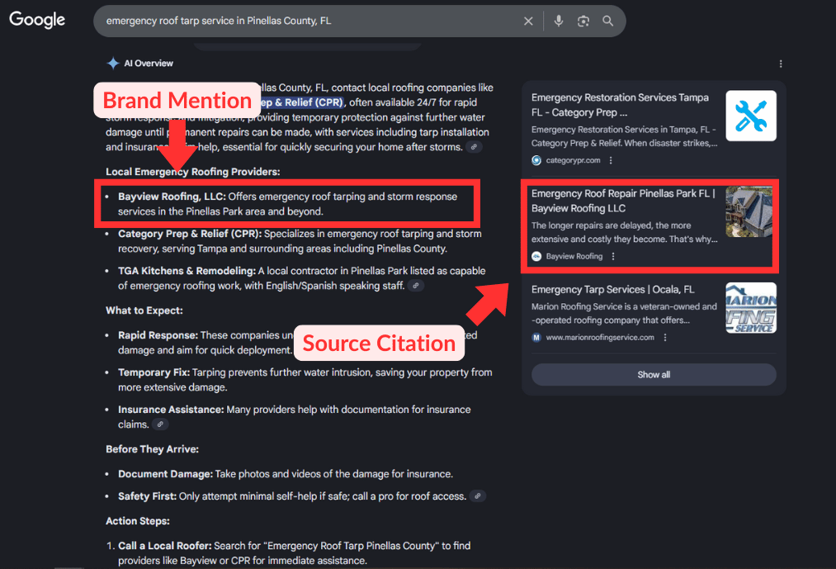This screenshot has width=836, height=569.
Task: Click the Google logo
Action: pyautogui.click(x=37, y=20)
